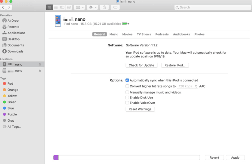The width and height of the screenshot is (252, 164).
Task: Tick the Enable Disk Use checkbox
Action: pos(127,98)
